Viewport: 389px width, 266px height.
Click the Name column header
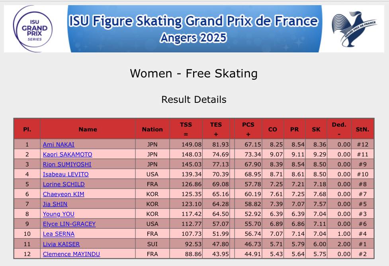pyautogui.click(x=88, y=129)
